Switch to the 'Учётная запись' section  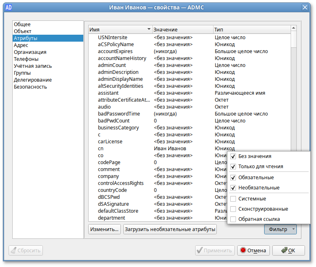pyautogui.click(x=33, y=66)
